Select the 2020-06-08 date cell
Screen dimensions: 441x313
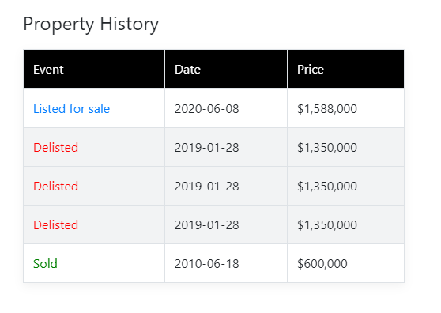point(226,108)
